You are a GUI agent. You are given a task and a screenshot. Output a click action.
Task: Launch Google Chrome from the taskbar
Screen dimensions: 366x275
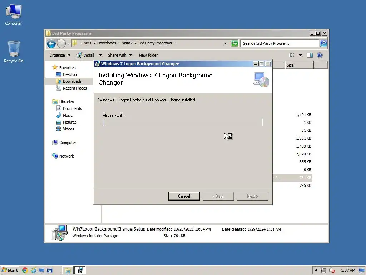pyautogui.click(x=25, y=270)
